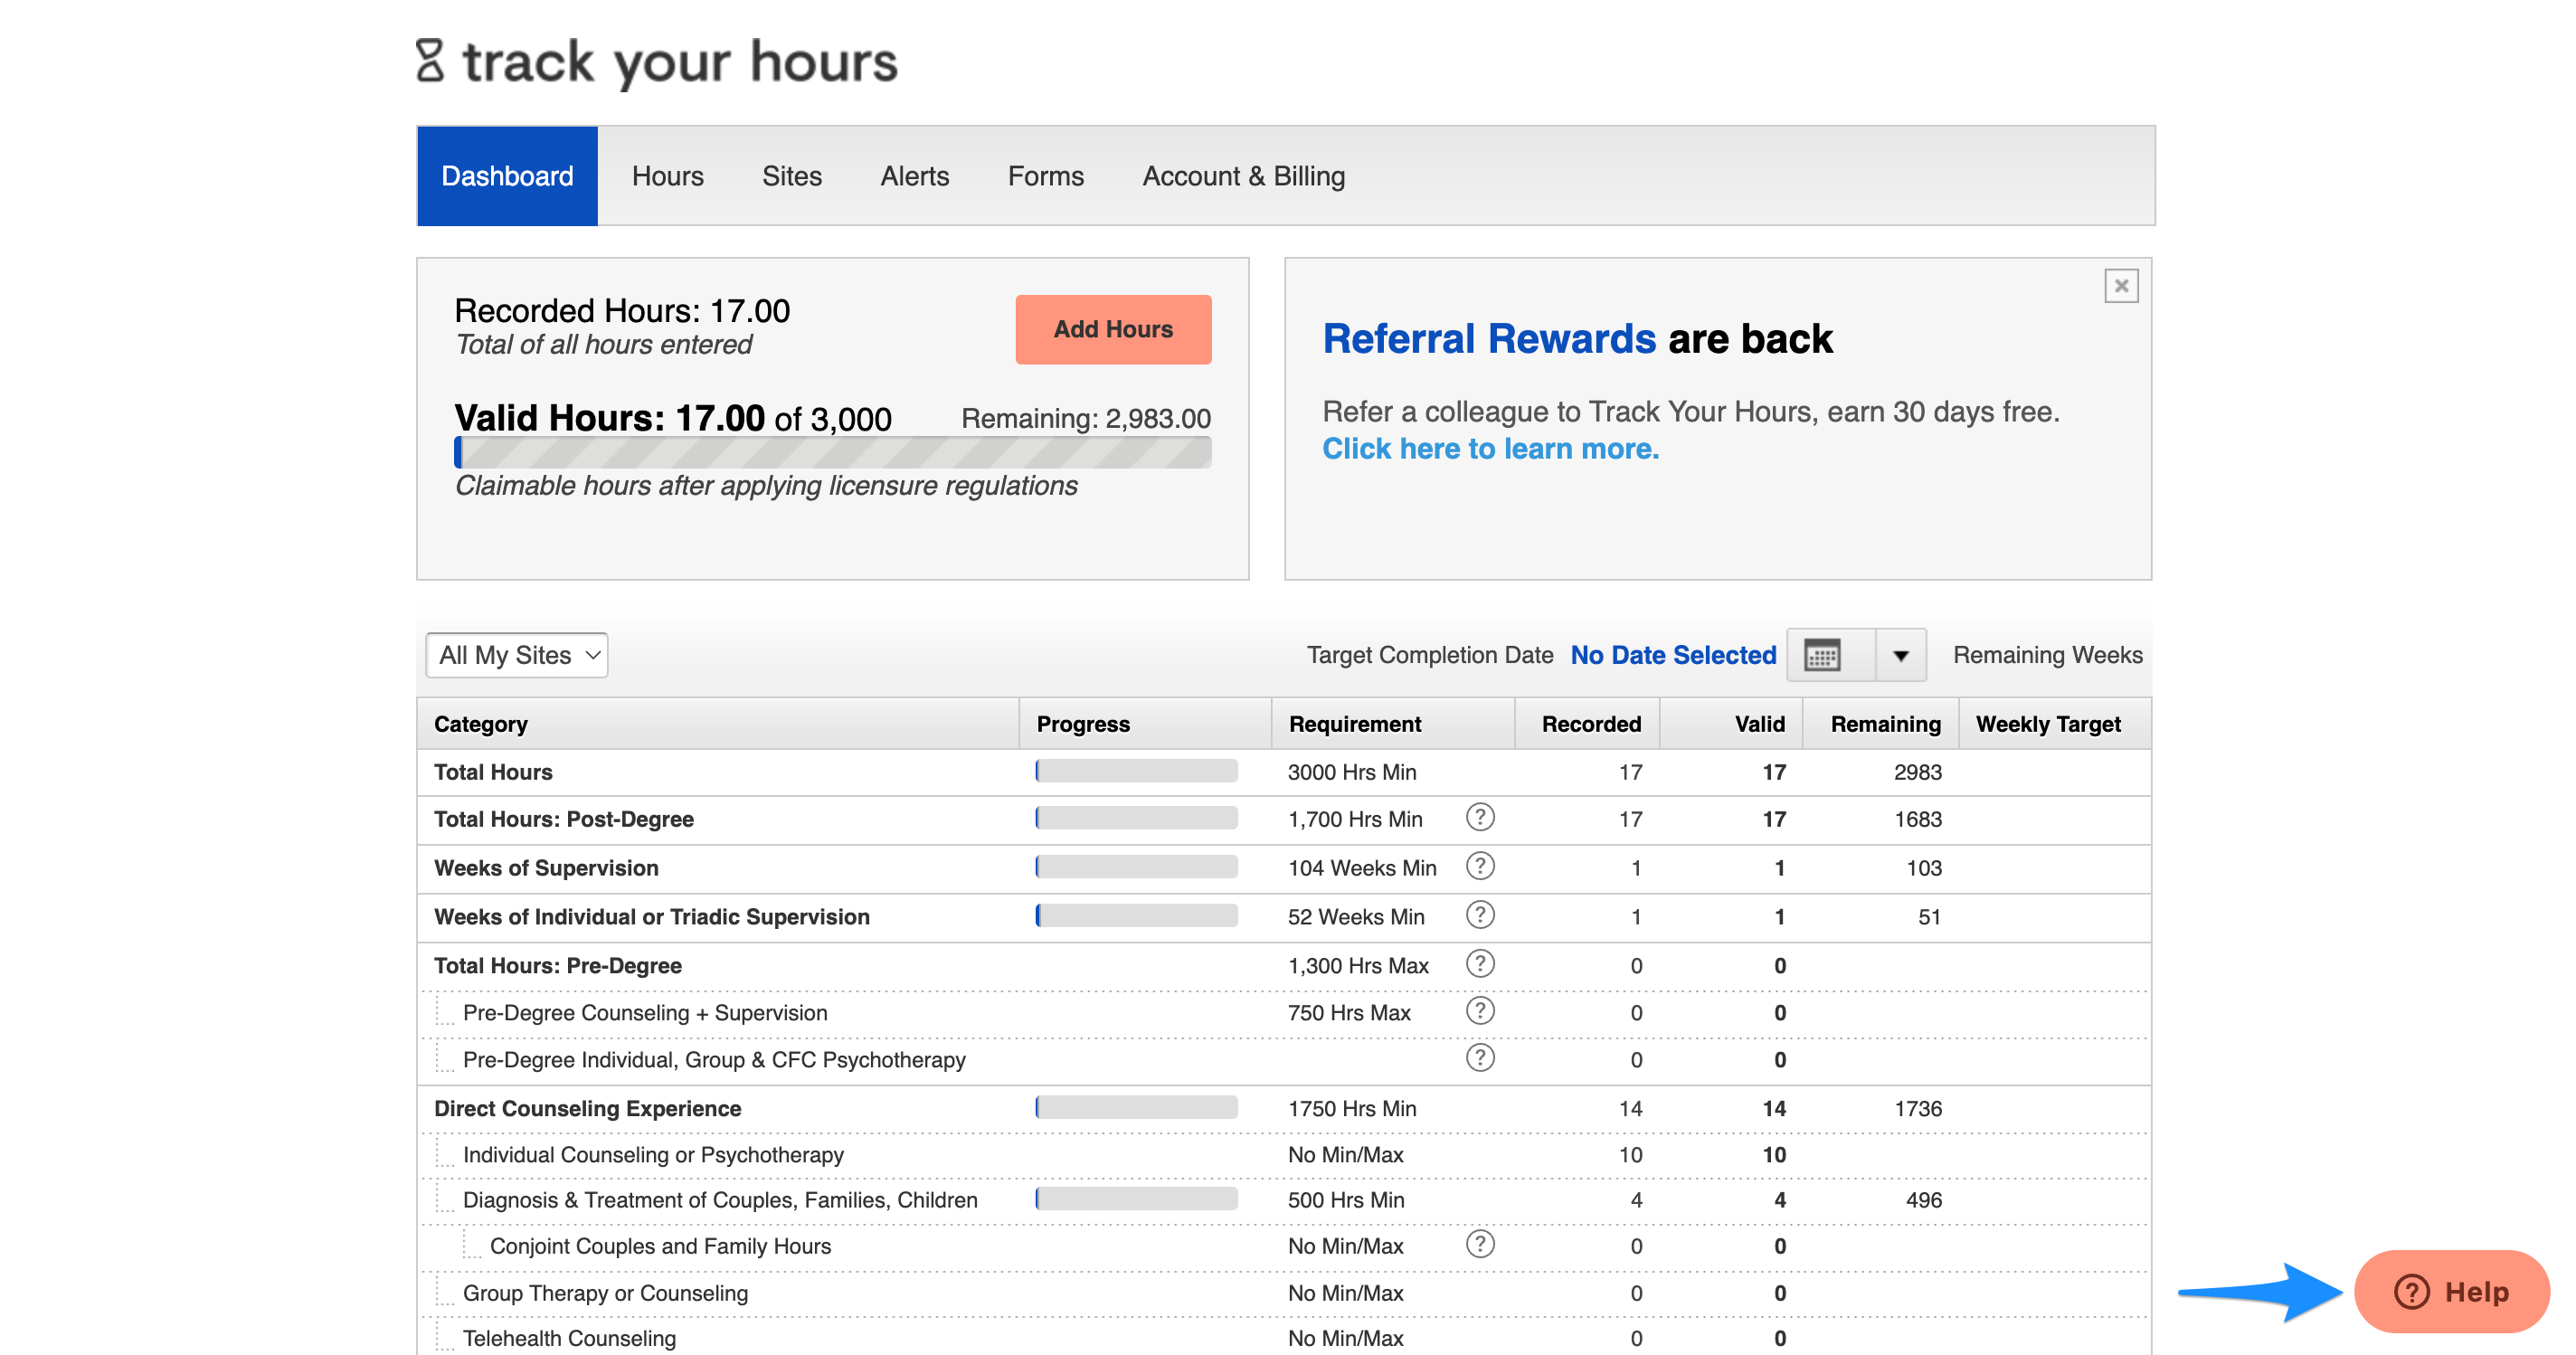This screenshot has height=1355, width=2576.
Task: Switch to the Dashboard tab
Action: [507, 176]
